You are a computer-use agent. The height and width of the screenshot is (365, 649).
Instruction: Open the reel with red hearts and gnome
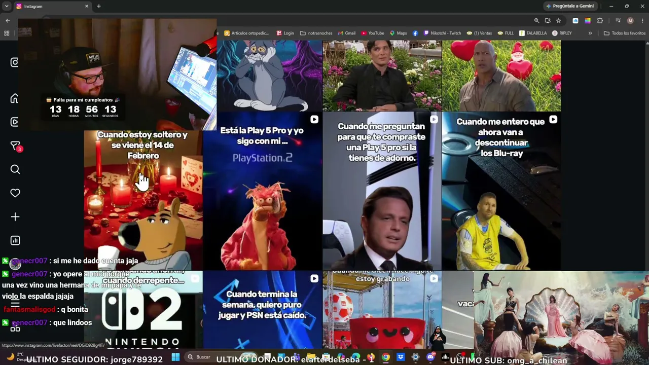pyautogui.click(x=501, y=76)
